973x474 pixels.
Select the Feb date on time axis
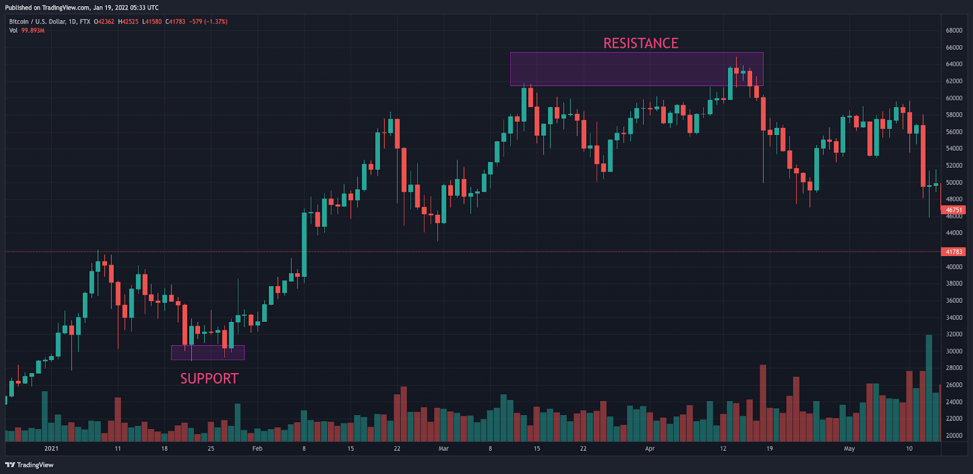[x=257, y=448]
